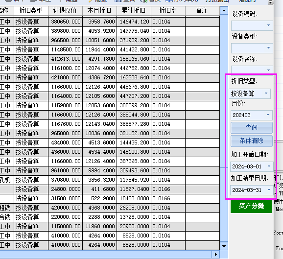Select the cell with value 388044.800
The image size is (283, 259).
pyautogui.click(x=134, y=115)
